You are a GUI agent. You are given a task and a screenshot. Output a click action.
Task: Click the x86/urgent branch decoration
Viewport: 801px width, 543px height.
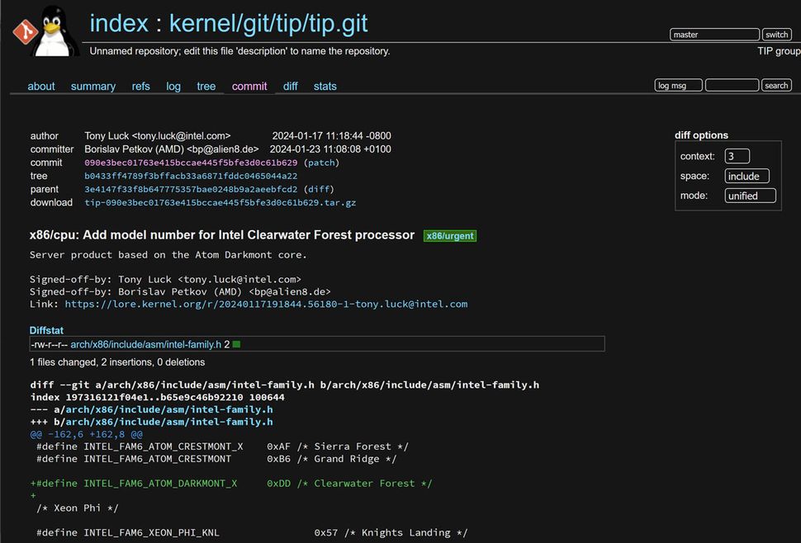point(449,235)
